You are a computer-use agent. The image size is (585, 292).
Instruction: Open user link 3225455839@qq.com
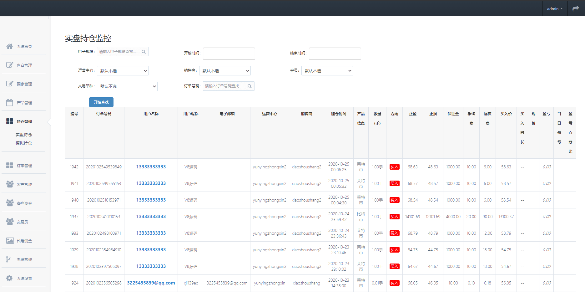click(151, 283)
